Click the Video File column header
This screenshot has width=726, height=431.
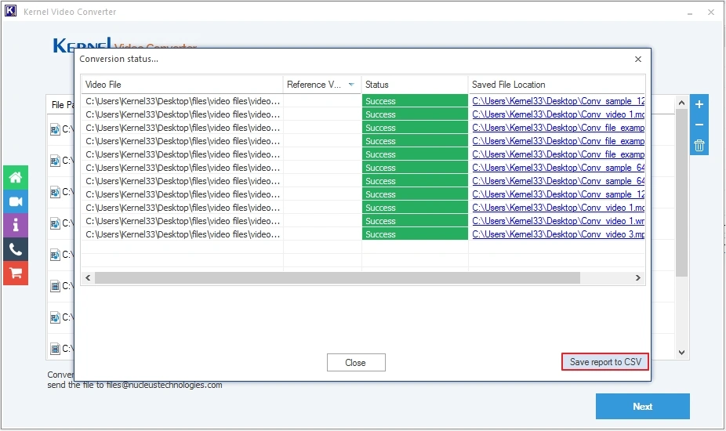pyautogui.click(x=182, y=85)
